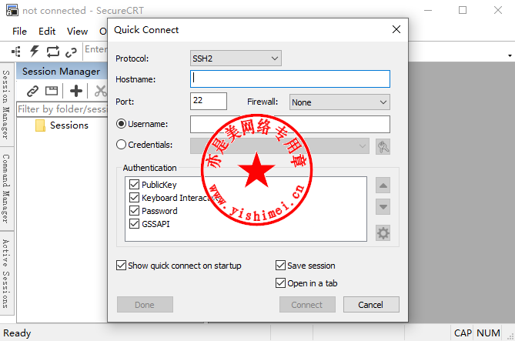The width and height of the screenshot is (515, 341).
Task: Toggle the Save session checkbox
Action: pos(280,266)
